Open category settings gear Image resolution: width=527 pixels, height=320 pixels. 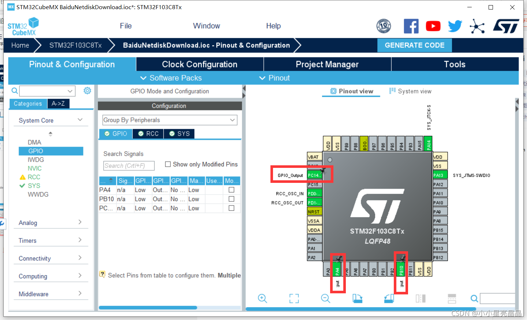pos(87,91)
